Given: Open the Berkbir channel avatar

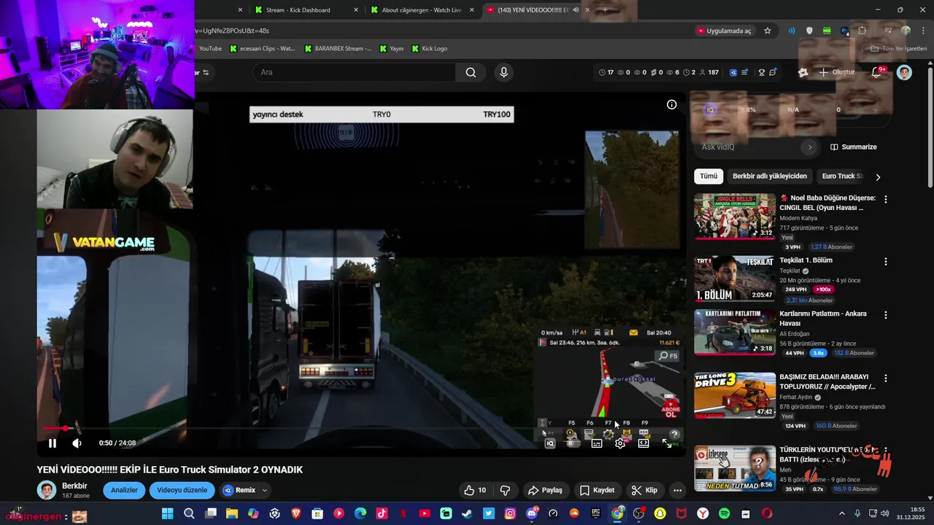Looking at the screenshot, I should click(x=47, y=490).
